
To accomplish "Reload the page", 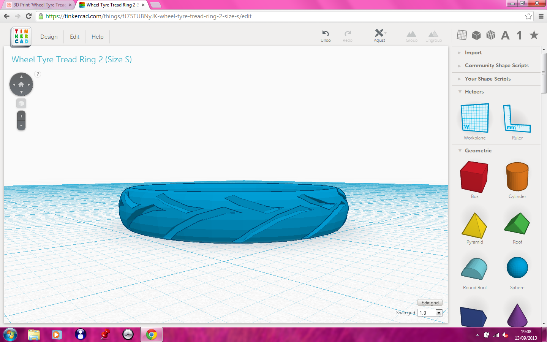I will click(28, 16).
